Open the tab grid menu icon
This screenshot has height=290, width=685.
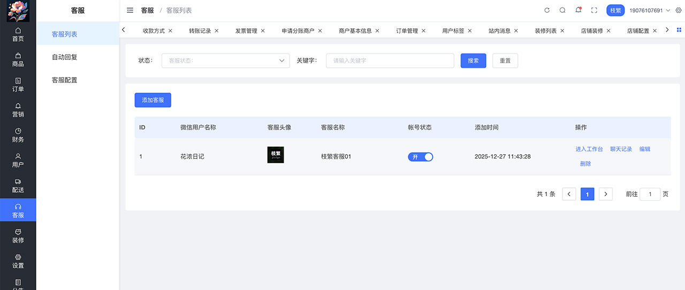point(679,30)
